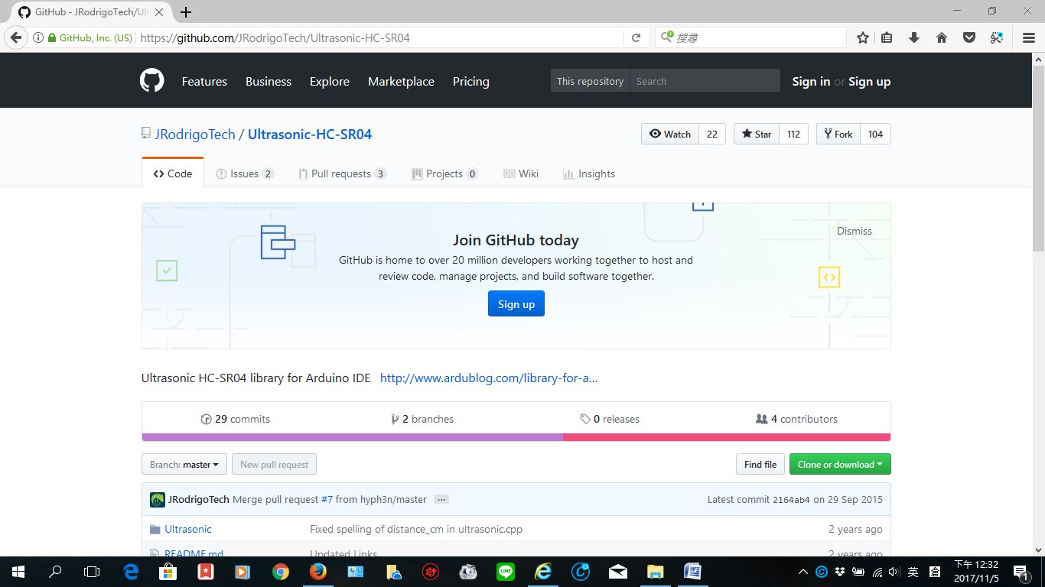Click JRodrigoTech avatar in latest commit row
Viewport: 1045px width, 587px height.
coord(158,500)
